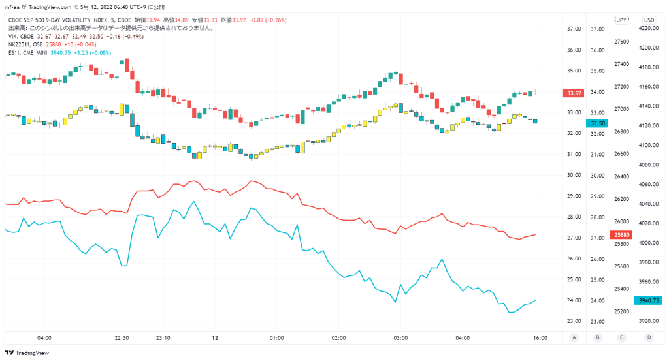The height and width of the screenshot is (361, 669).
Task: Click the cyan 3940.75 price label
Action: [x=649, y=300]
